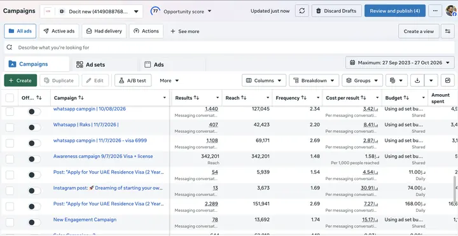Click the A/B test button

(133, 80)
